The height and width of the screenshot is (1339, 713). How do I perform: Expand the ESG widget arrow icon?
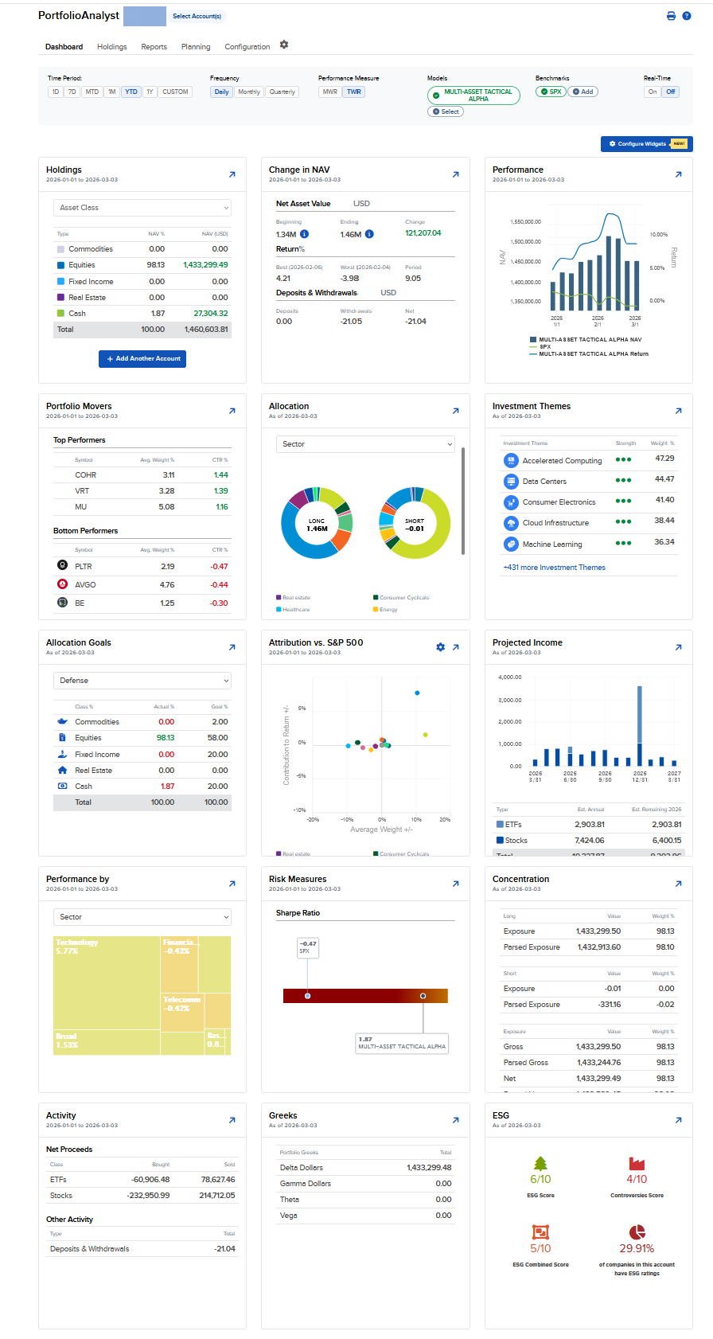pos(678,1120)
